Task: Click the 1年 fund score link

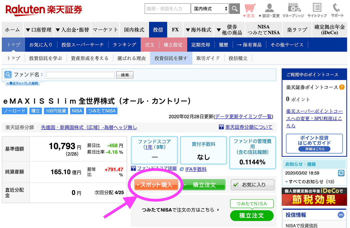Action: 149,147
